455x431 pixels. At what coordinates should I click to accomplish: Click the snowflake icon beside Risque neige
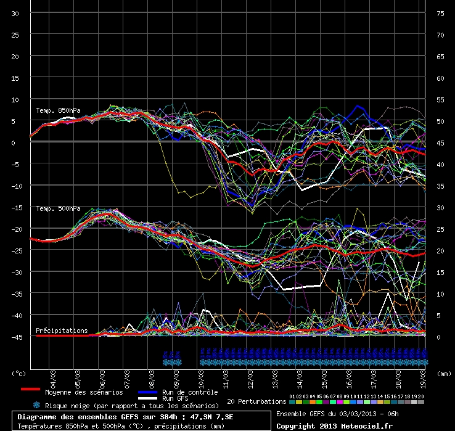36,405
